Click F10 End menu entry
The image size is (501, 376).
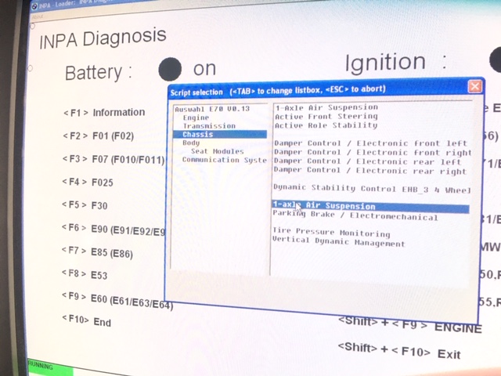click(86, 320)
